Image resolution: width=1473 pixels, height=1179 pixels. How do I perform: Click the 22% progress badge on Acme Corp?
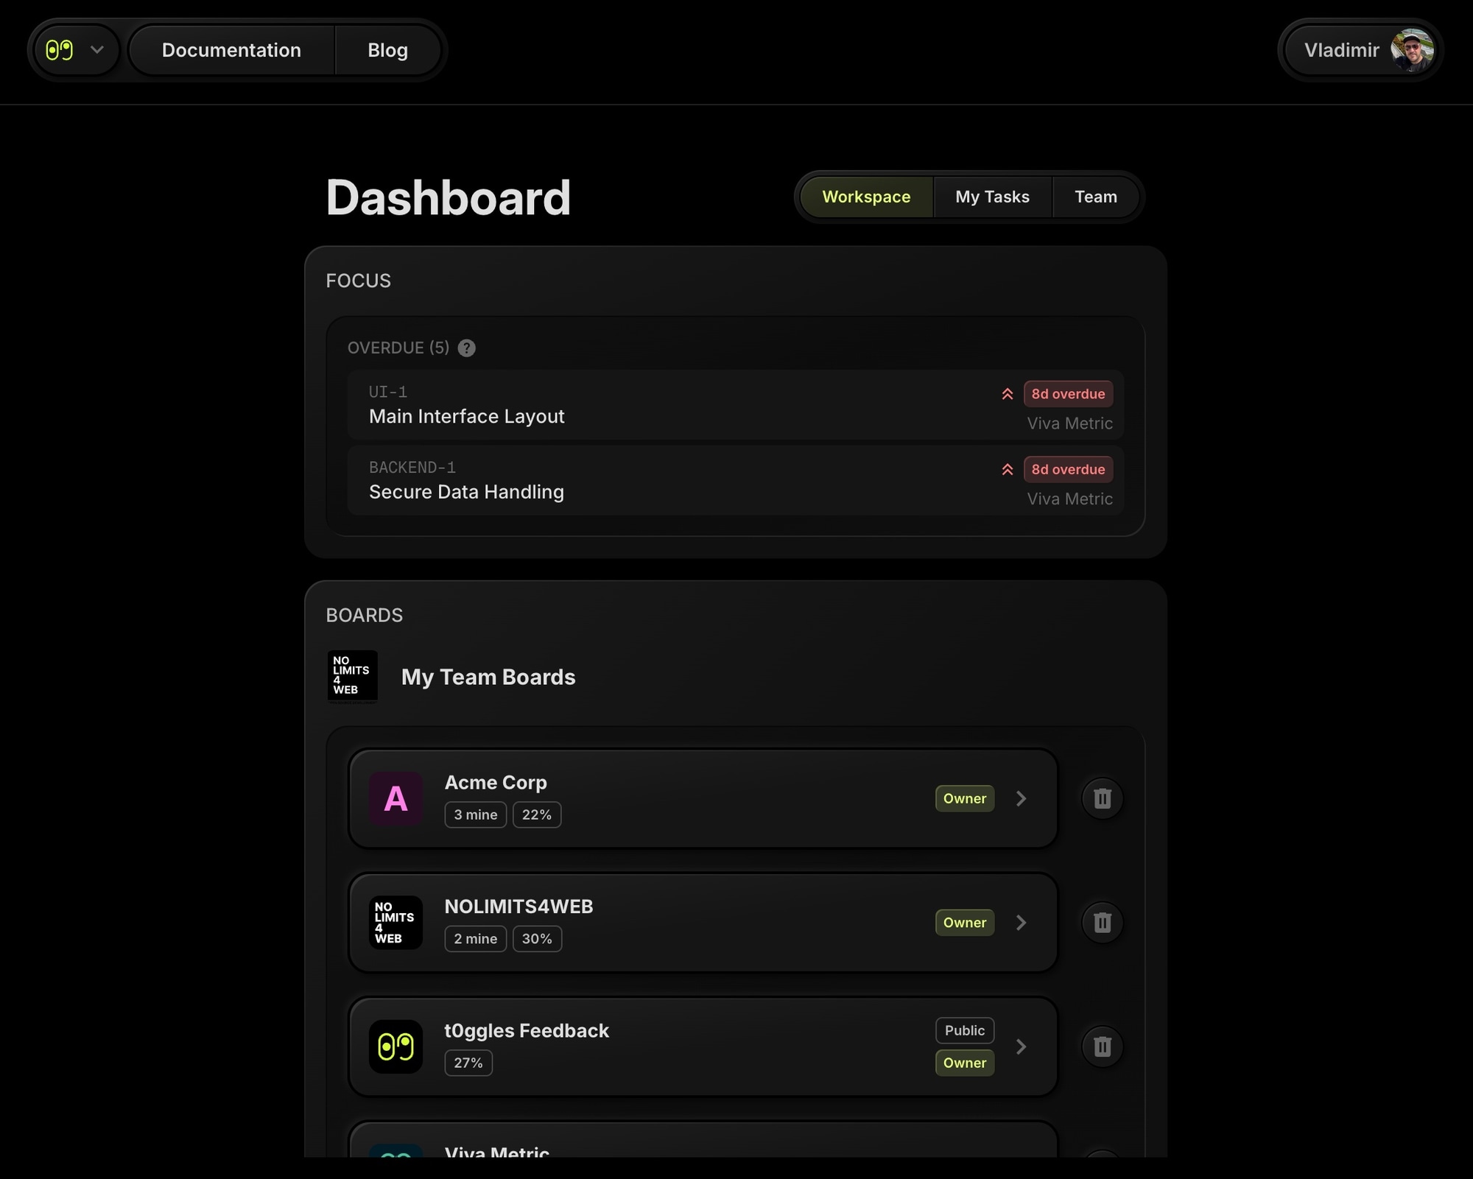point(536,814)
